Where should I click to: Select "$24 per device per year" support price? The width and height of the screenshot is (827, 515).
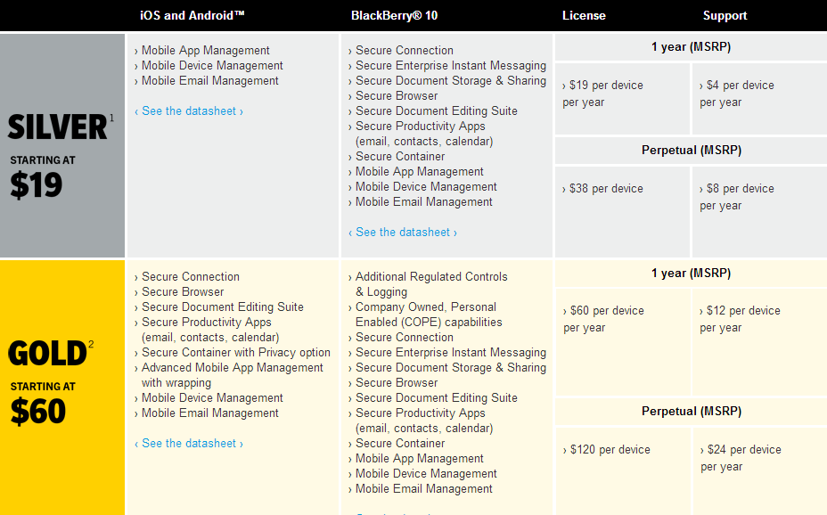tap(741, 458)
